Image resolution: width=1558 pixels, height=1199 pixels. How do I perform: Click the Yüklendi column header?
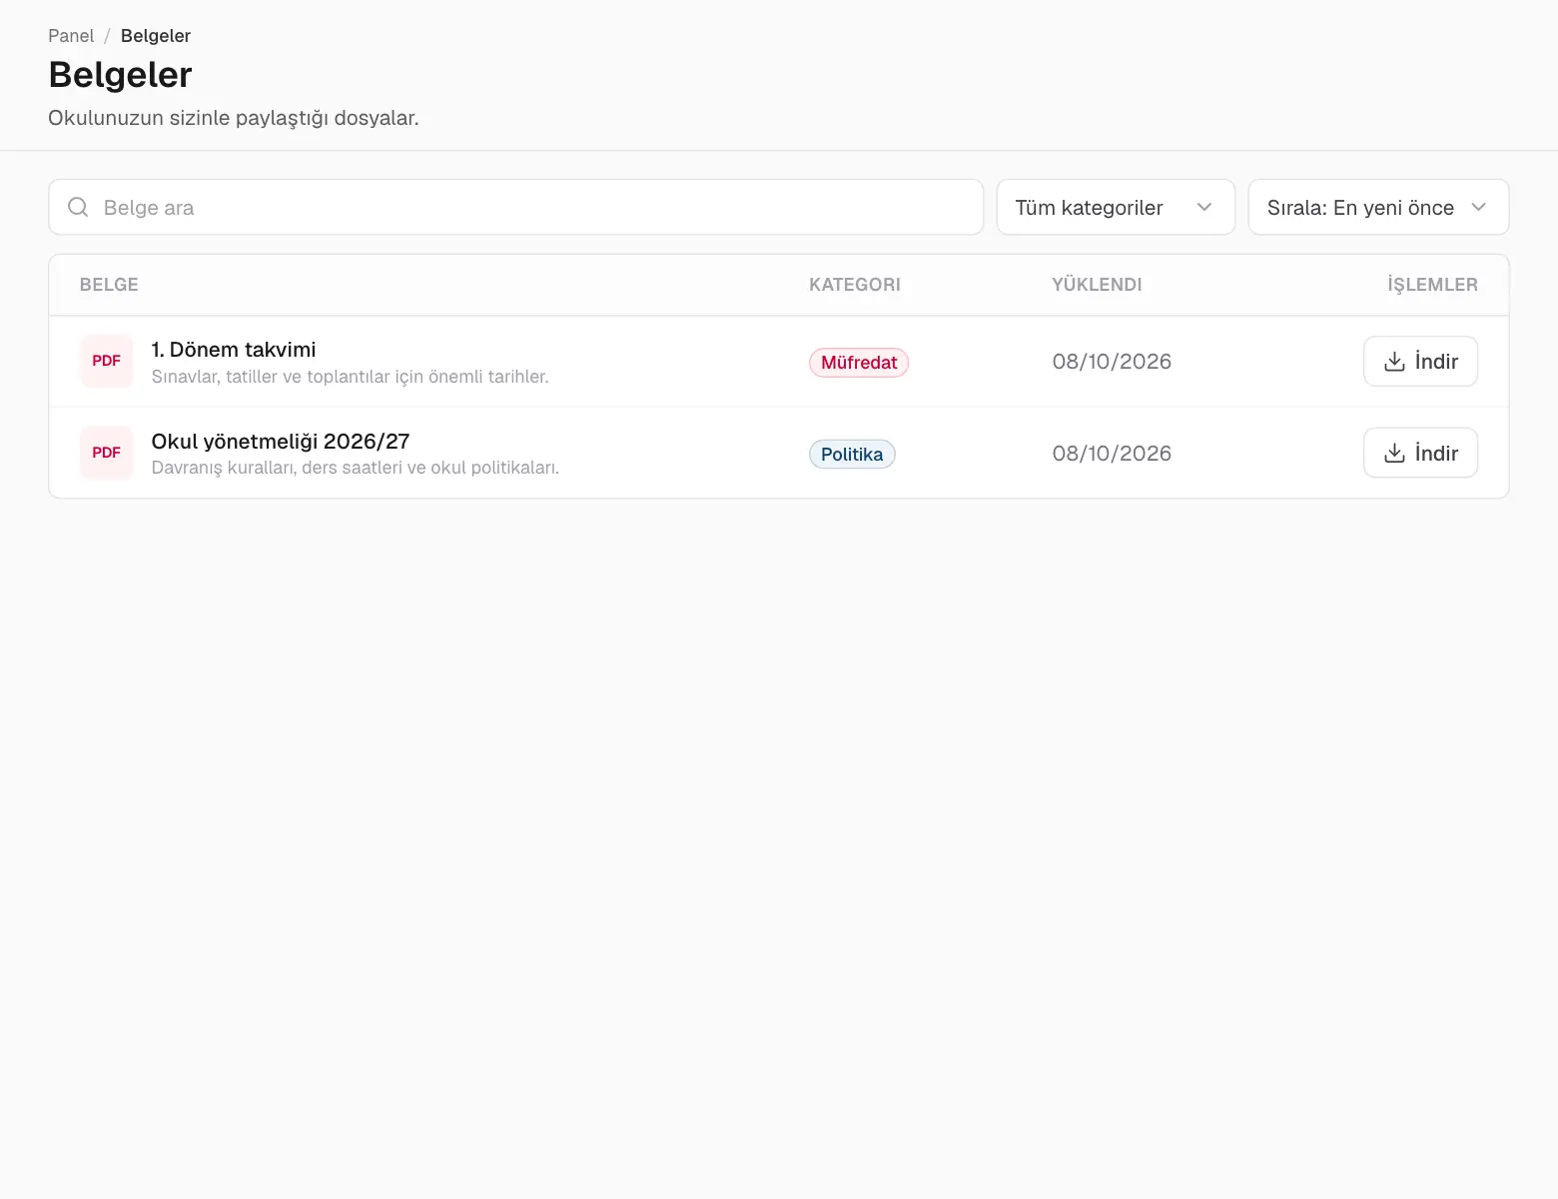tap(1097, 285)
